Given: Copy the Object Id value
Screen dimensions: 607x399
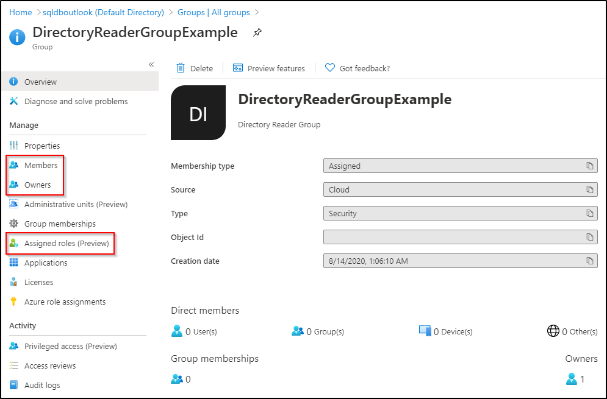Looking at the screenshot, I should point(589,237).
